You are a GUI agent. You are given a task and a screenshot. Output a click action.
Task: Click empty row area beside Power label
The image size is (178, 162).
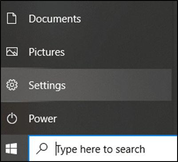click(x=117, y=119)
